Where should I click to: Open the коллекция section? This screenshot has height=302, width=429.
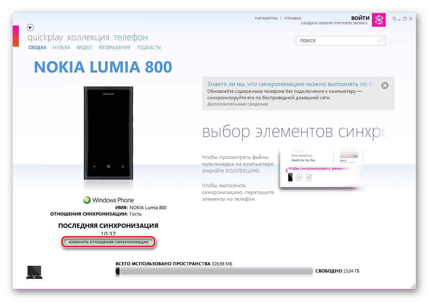tap(89, 37)
